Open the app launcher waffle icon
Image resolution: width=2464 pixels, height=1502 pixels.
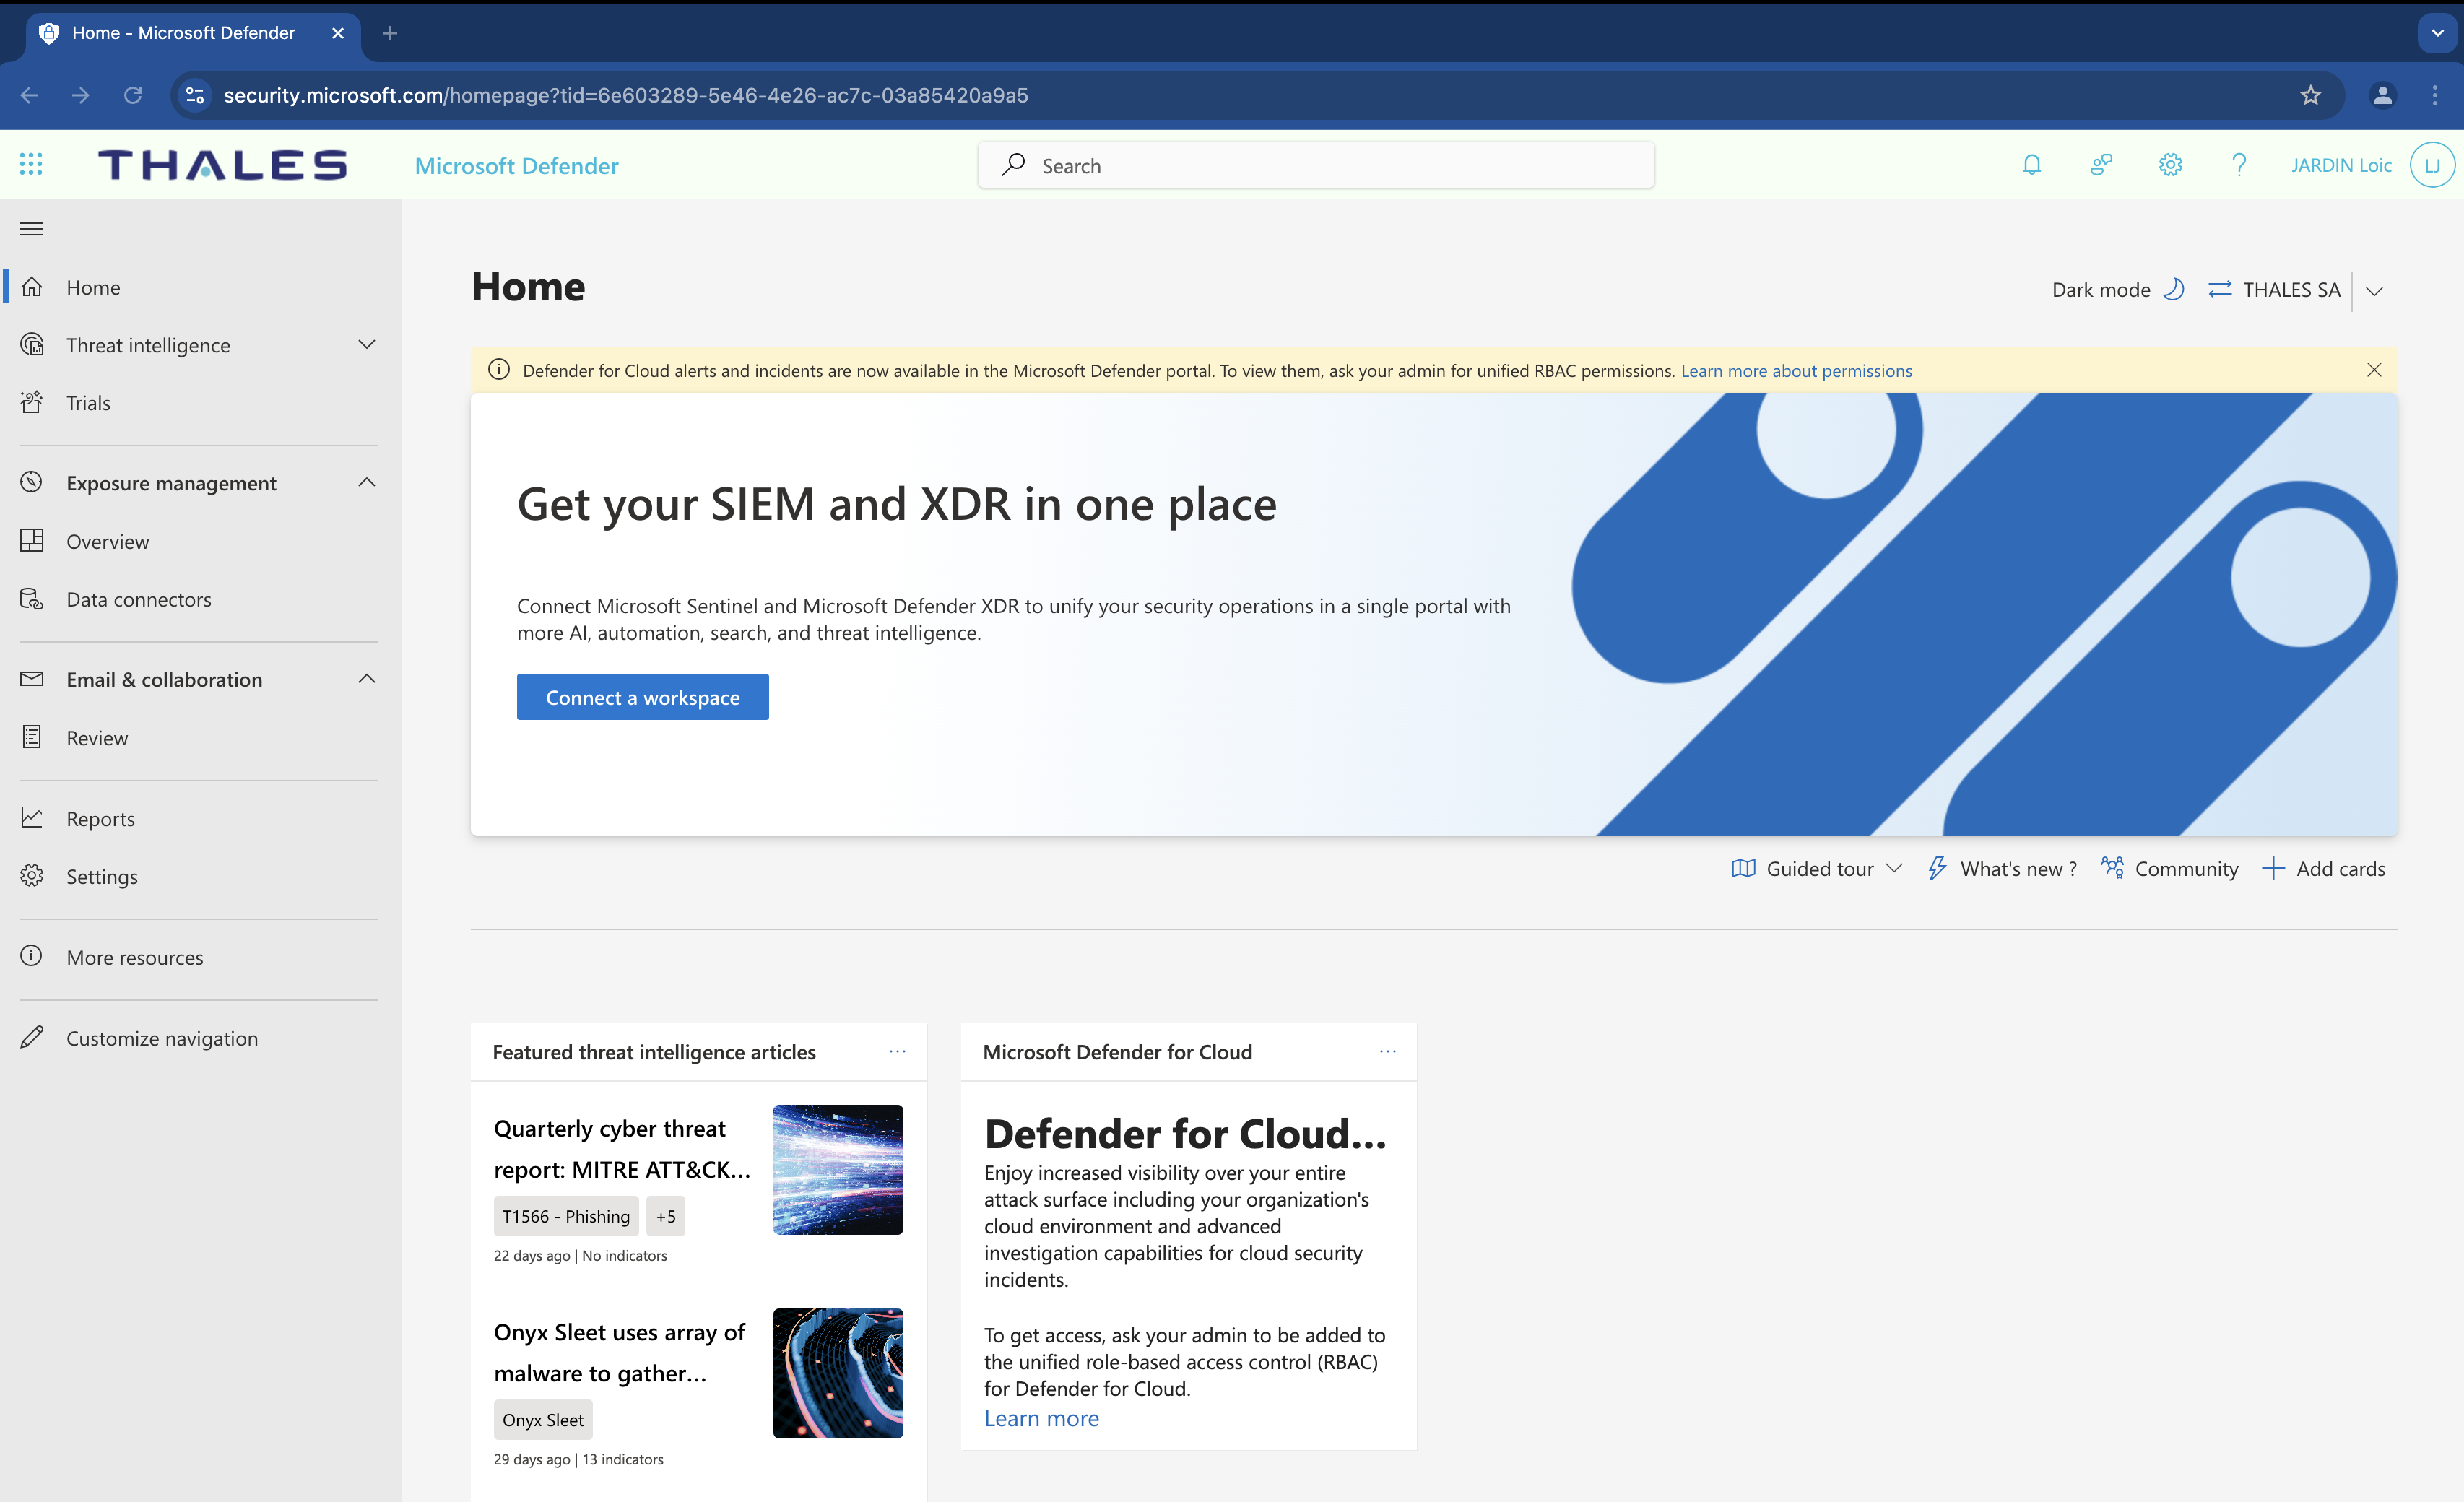click(31, 164)
